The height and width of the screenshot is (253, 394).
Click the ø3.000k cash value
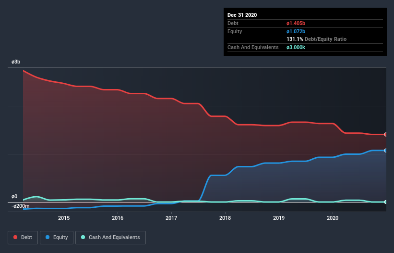(296, 47)
